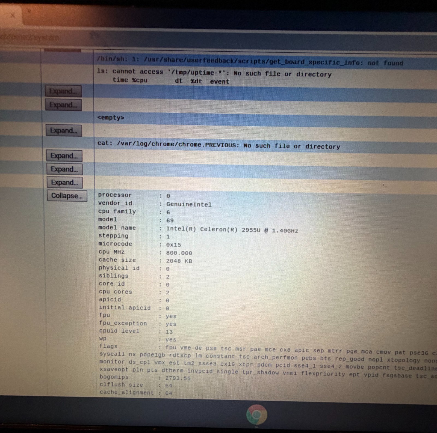The image size is (437, 433).
Task: Click the 'clflush size : 64' line
Action: point(136,385)
